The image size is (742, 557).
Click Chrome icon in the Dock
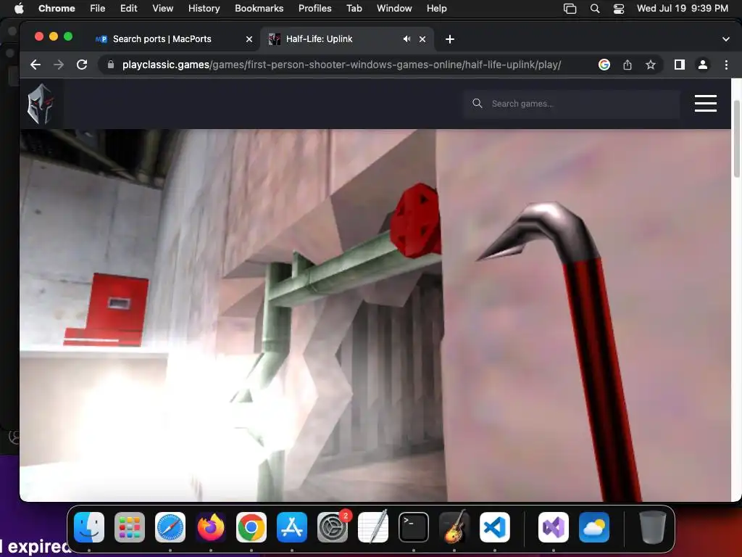click(x=251, y=527)
